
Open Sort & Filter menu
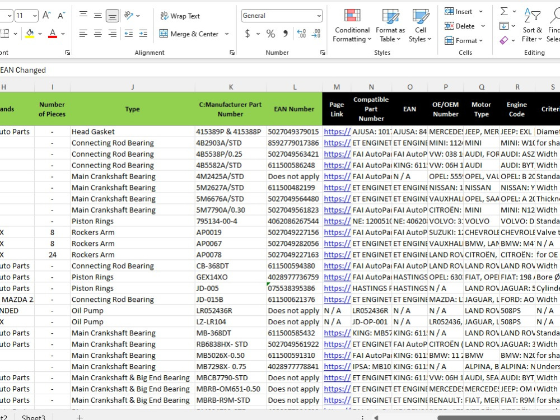532,26
